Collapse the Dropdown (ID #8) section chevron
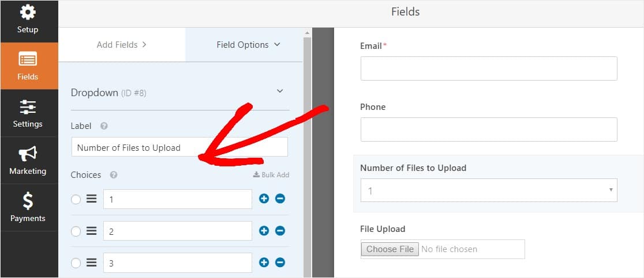The image size is (644, 278). point(280,92)
